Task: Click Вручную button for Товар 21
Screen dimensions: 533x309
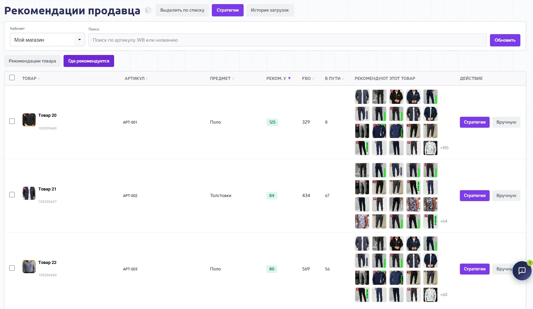Action: [x=506, y=196]
